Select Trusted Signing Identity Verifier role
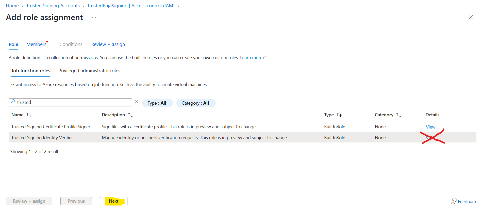482x209 pixels. [42, 138]
